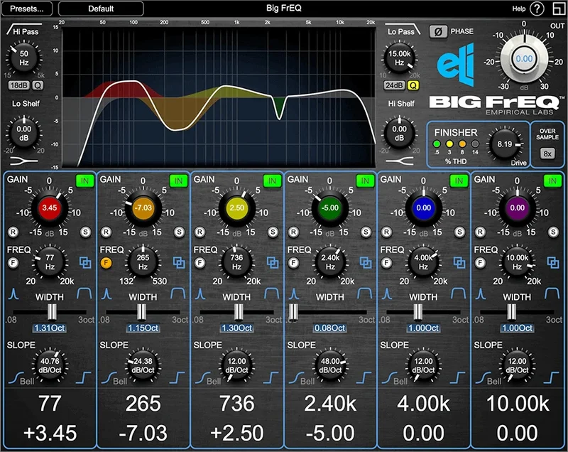Click the yellow 2.50 gain knob
This screenshot has height=452, width=568.
[x=236, y=208]
